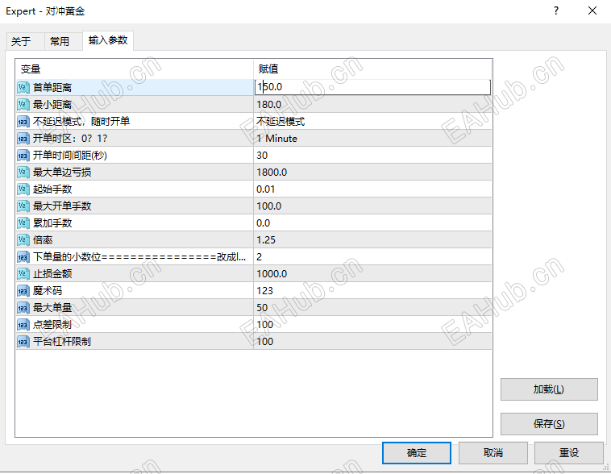Click the icon beside 首单距离
The width and height of the screenshot is (611, 474).
coord(23,87)
